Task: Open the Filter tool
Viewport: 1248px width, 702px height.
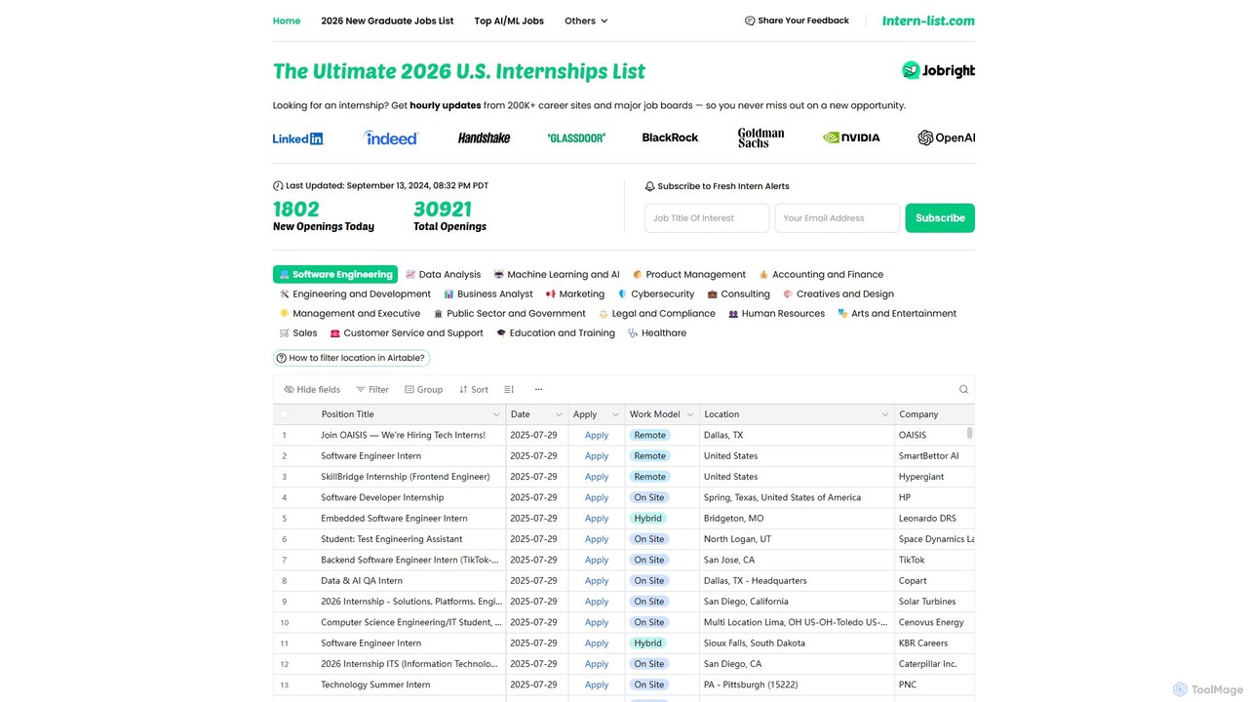Action: point(372,389)
